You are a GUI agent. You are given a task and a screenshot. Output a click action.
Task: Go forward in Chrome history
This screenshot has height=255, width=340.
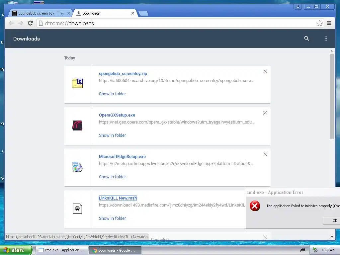coord(21,23)
